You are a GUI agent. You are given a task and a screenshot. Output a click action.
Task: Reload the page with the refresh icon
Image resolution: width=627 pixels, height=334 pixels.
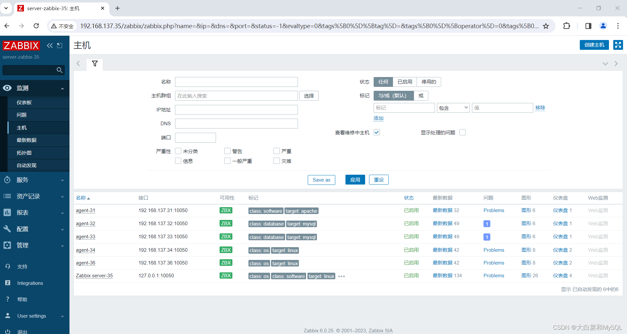(x=36, y=26)
